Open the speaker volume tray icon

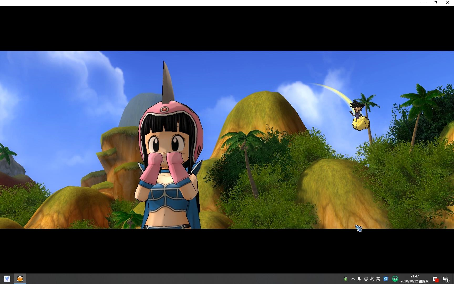click(x=372, y=279)
